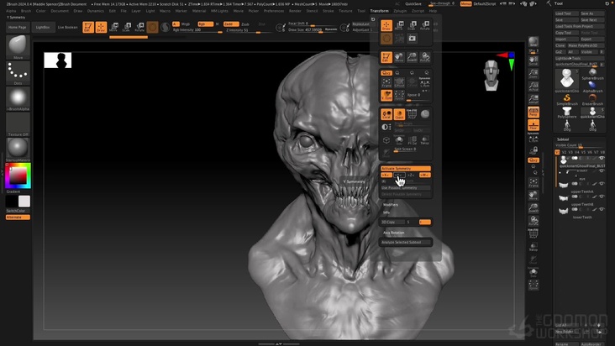This screenshot has width=615, height=346.
Task: Select the Draw icon in top shelf
Action: click(101, 27)
